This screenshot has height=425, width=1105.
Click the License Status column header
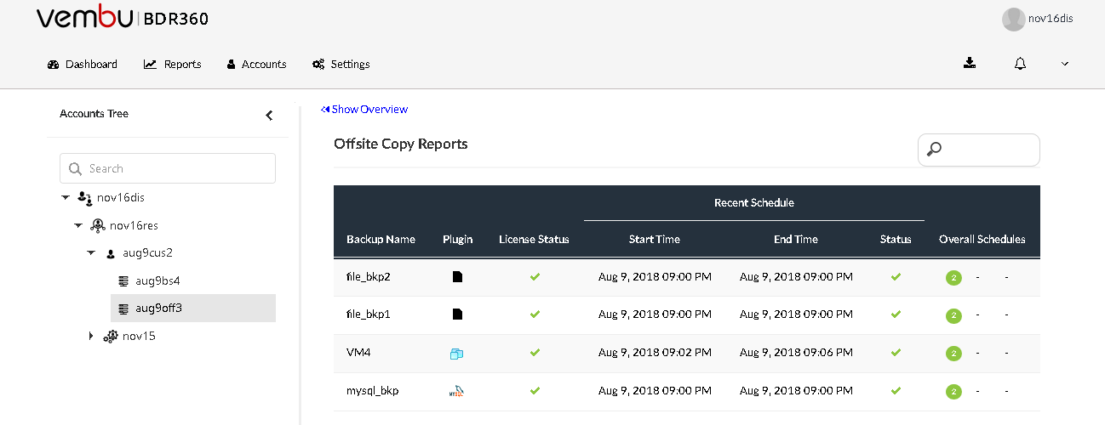[x=535, y=239]
